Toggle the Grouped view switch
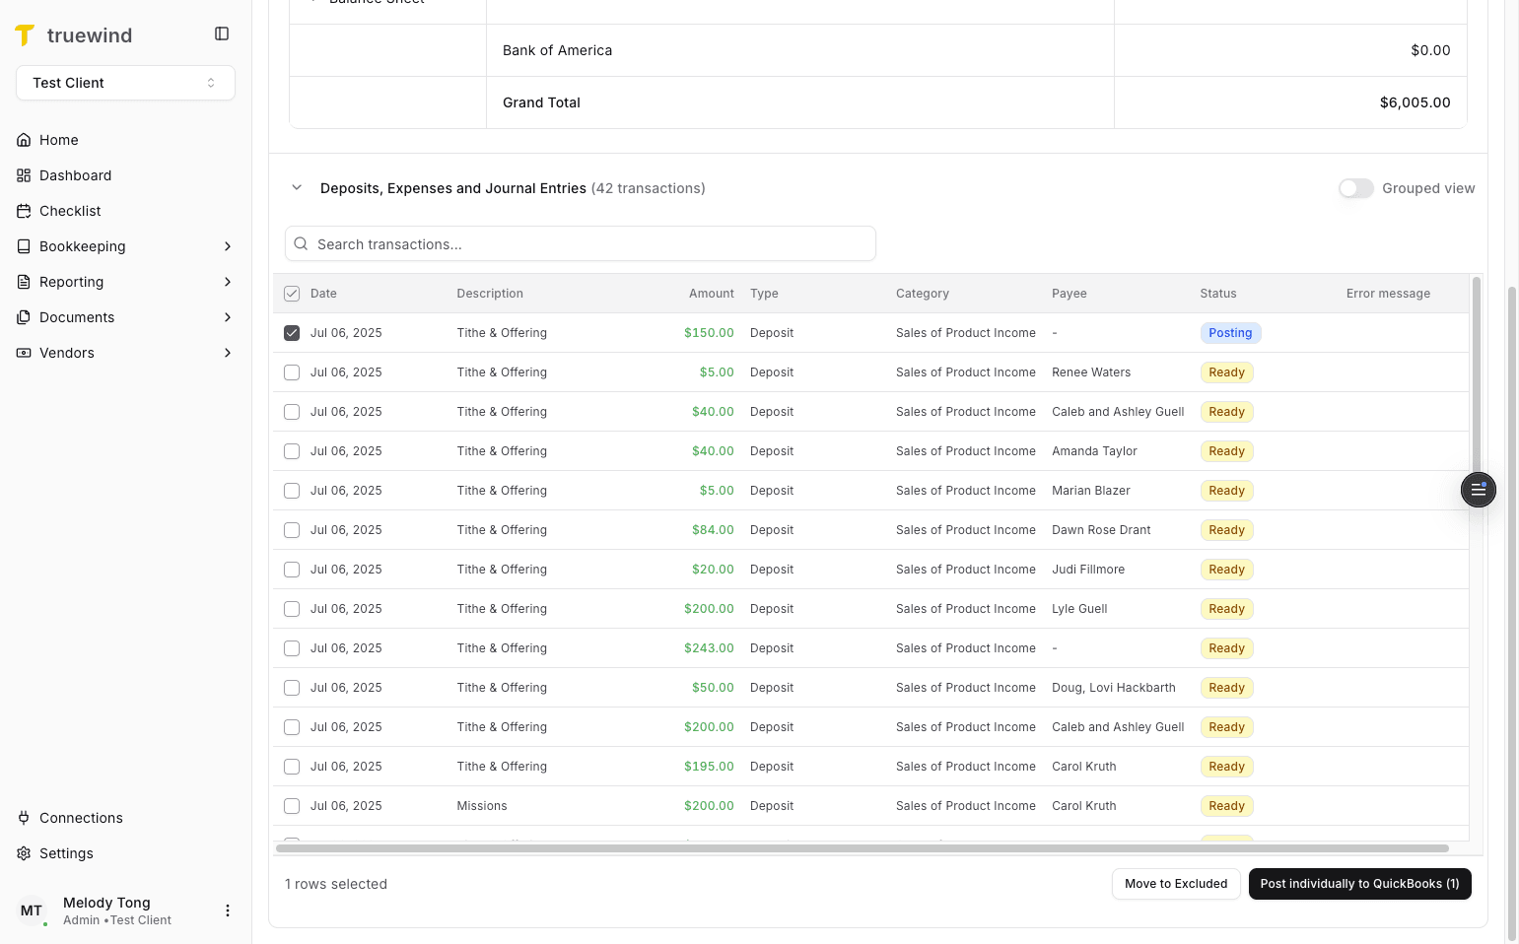The width and height of the screenshot is (1519, 944). point(1356,188)
